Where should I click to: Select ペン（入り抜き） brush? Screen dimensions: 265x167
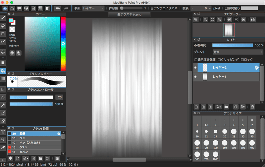[34, 143]
